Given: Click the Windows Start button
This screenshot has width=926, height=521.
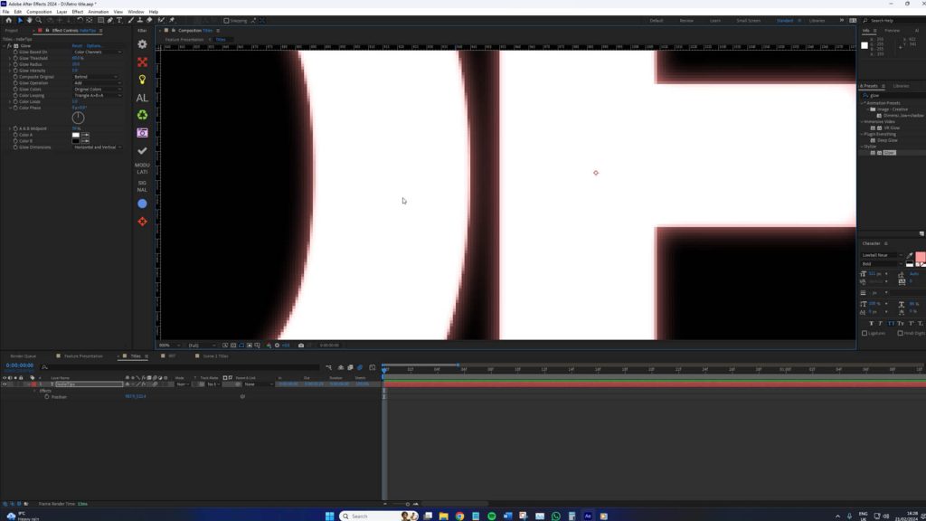Looking at the screenshot, I should tap(329, 516).
